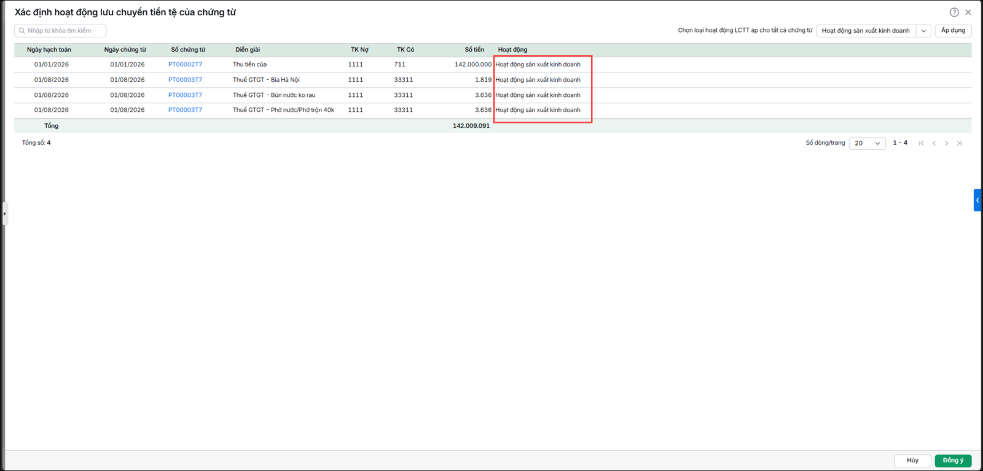The image size is (983, 471).
Task: Click the description 'Thu tiền của'
Action: click(249, 64)
